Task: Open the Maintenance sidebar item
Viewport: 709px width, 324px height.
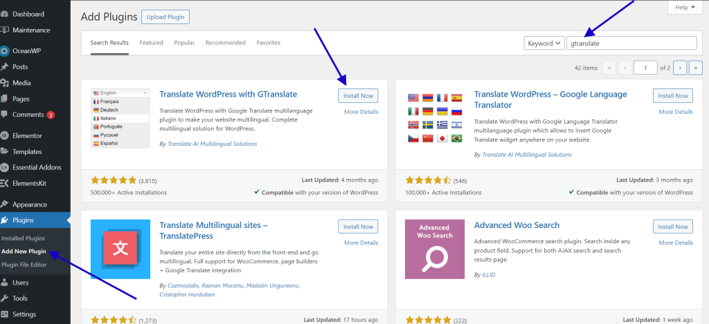Action: coord(30,30)
